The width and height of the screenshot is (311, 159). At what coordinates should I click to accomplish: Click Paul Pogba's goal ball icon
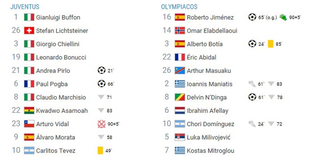101,84
